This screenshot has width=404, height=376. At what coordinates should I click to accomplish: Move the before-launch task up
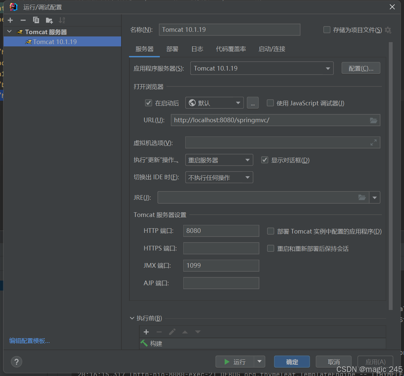(x=185, y=332)
